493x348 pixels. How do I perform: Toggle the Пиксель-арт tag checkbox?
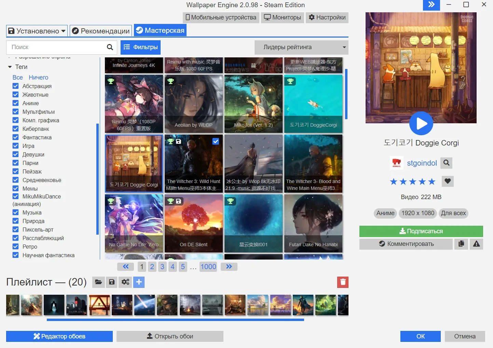coord(15,229)
